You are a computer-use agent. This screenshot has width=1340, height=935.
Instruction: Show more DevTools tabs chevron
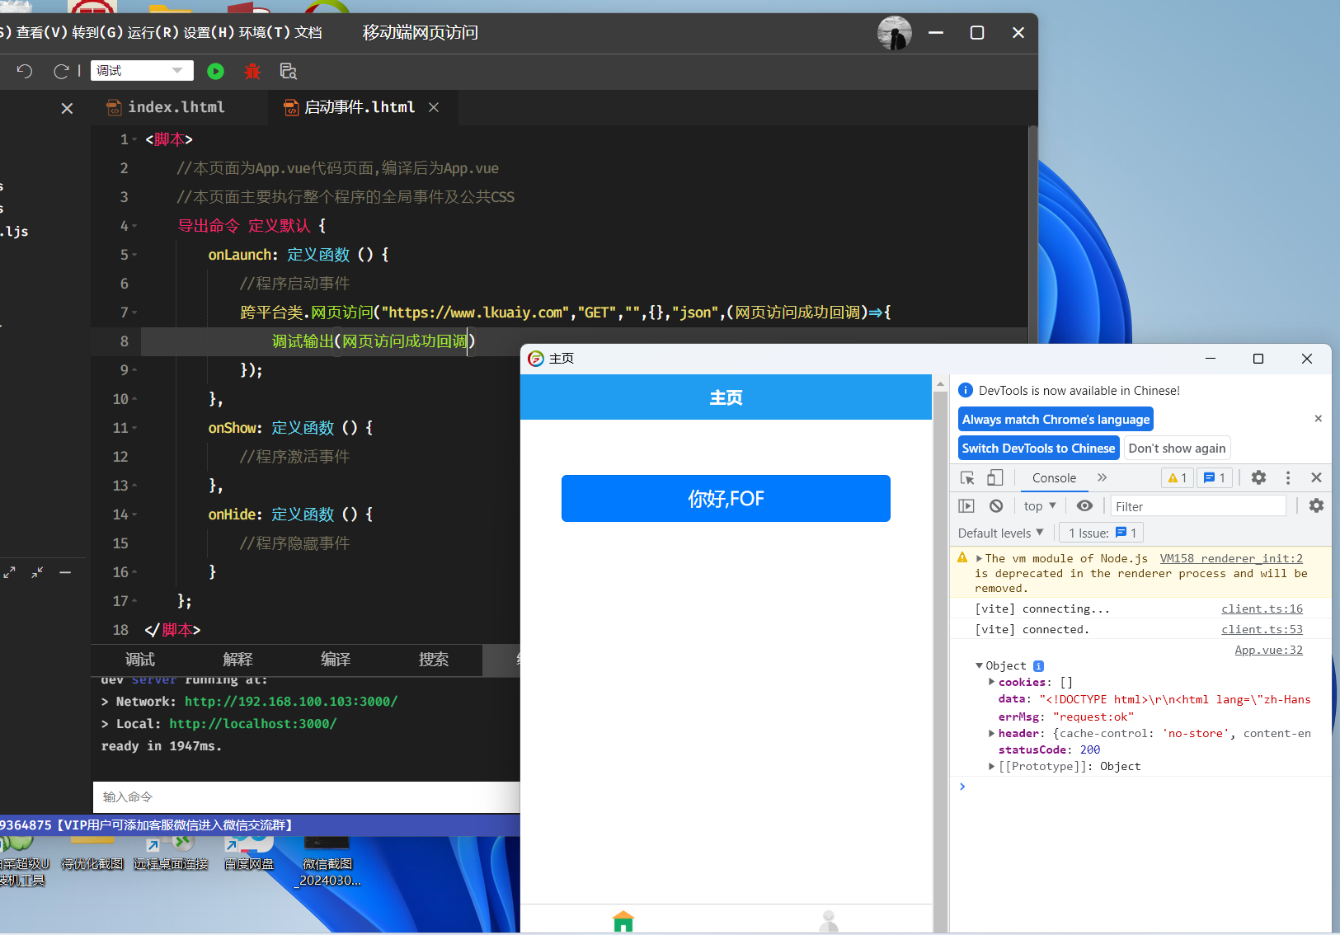click(1102, 478)
